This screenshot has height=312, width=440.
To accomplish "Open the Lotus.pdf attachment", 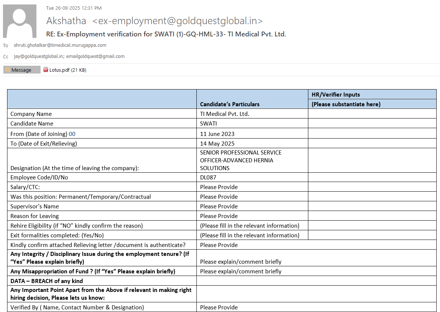I will click(68, 70).
